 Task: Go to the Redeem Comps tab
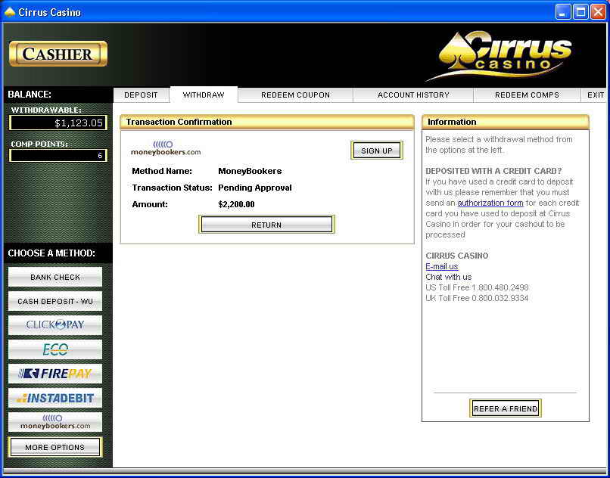tap(528, 95)
